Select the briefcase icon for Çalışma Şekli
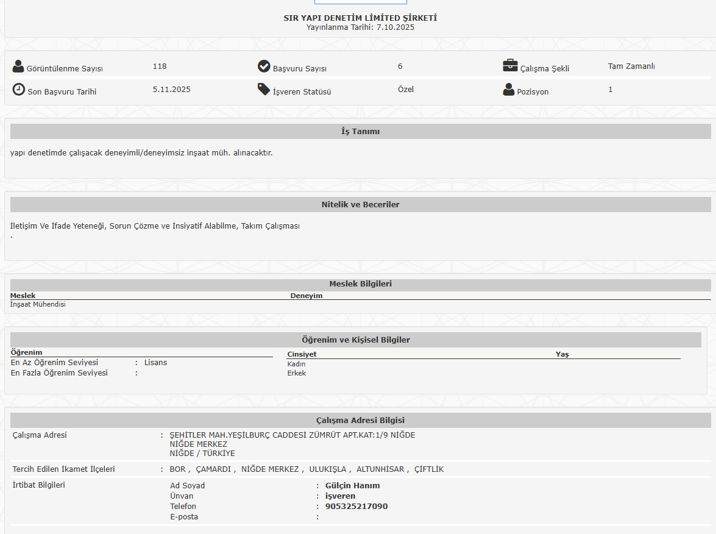 click(510, 66)
